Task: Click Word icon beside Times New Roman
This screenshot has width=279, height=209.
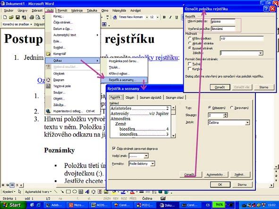Action: [115, 17]
